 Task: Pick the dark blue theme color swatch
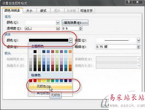pos(44,52)
